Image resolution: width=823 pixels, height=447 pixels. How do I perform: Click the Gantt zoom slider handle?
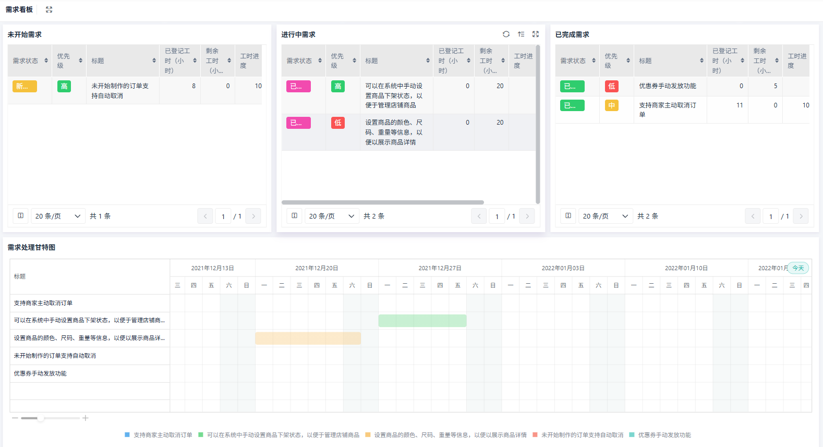pos(41,418)
